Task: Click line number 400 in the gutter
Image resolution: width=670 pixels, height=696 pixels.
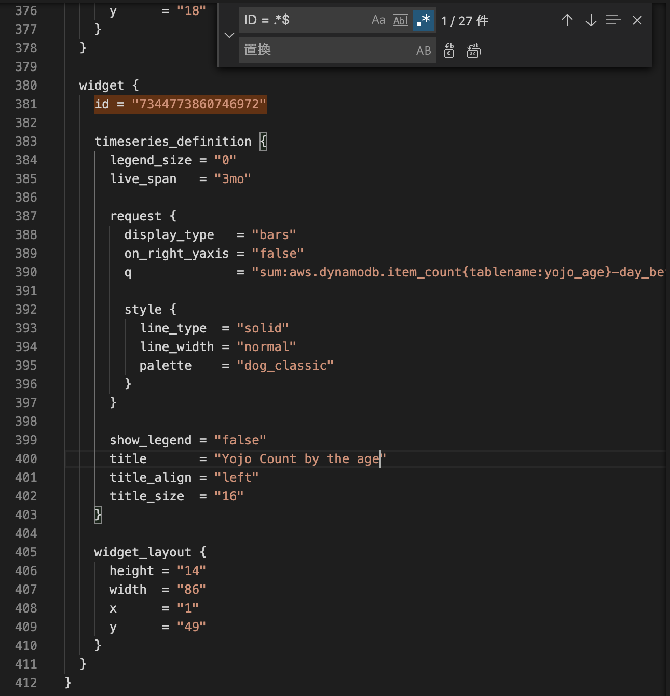Action: [25, 458]
